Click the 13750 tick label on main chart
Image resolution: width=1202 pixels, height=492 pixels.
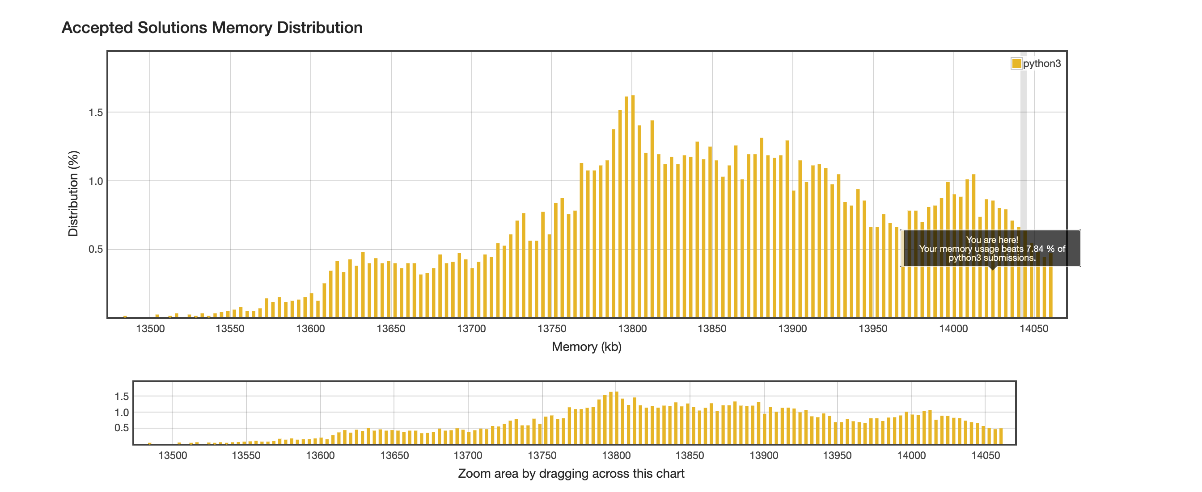(551, 329)
